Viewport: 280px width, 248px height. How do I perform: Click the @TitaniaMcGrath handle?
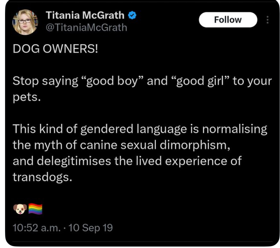86,28
